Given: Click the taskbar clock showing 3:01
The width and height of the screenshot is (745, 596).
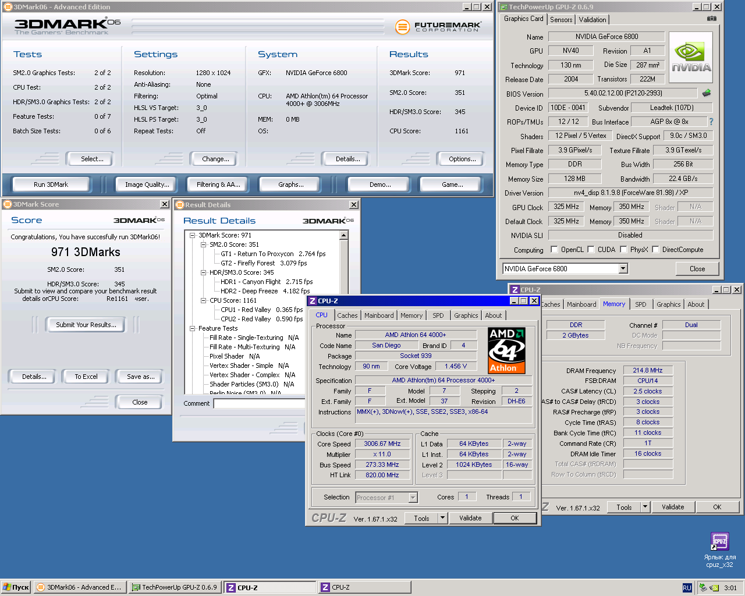Looking at the screenshot, I should pos(730,588).
